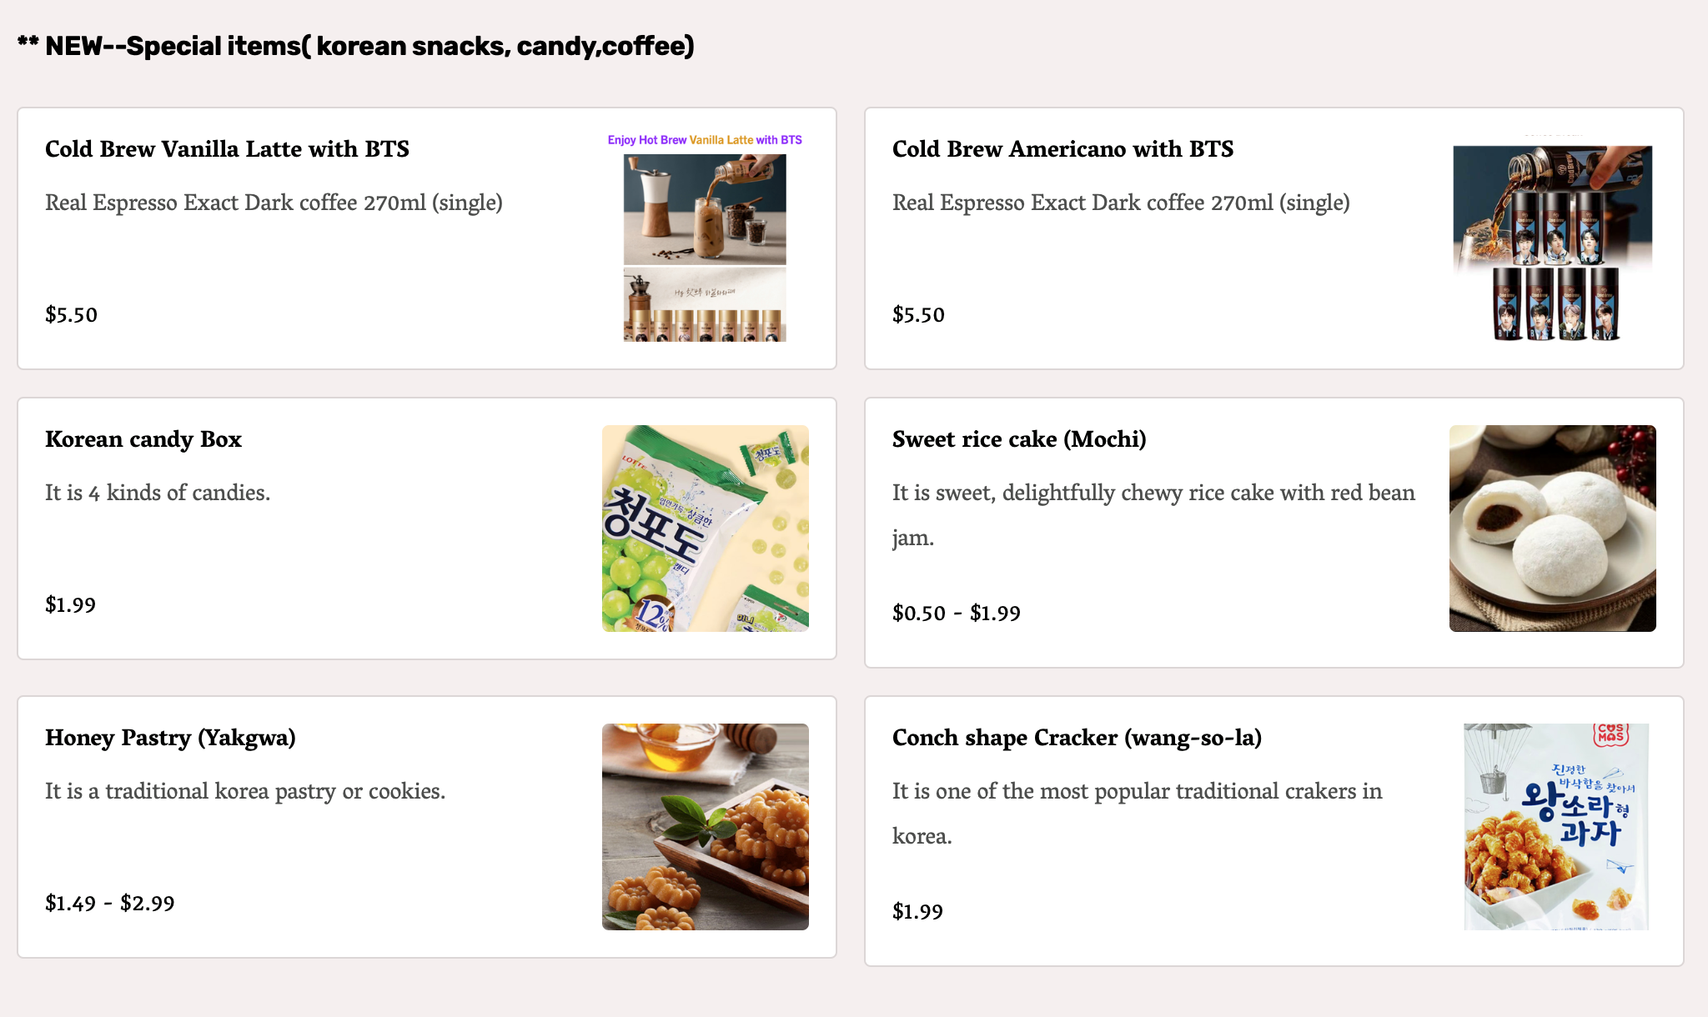This screenshot has height=1017, width=1708.
Task: Click the Cold Brew Americano product photo
Action: point(1552,238)
